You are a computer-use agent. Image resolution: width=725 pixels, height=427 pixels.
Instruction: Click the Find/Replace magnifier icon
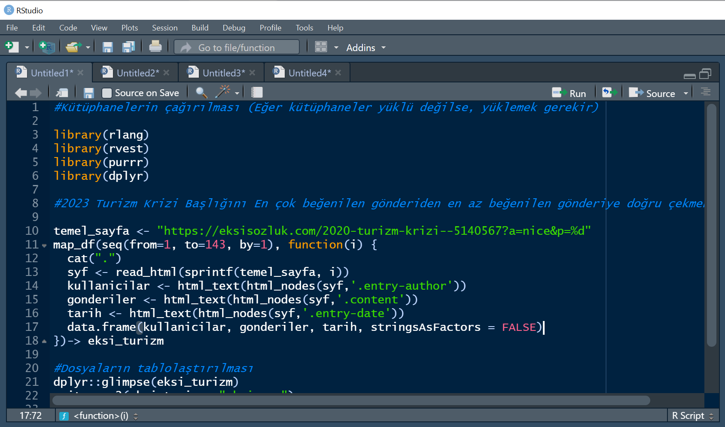coord(201,93)
